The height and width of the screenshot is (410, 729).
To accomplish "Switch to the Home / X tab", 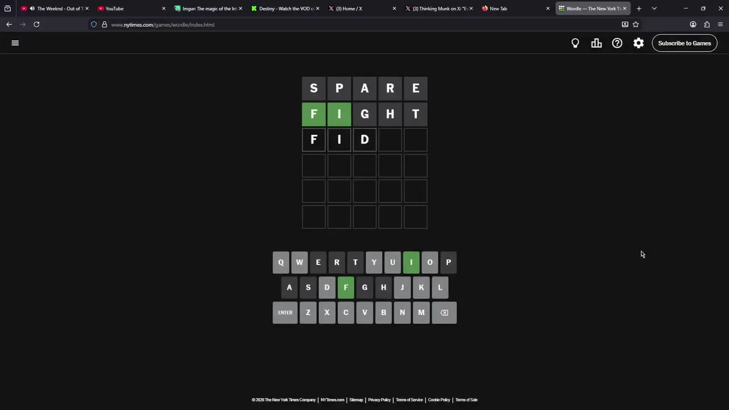I will [x=362, y=9].
